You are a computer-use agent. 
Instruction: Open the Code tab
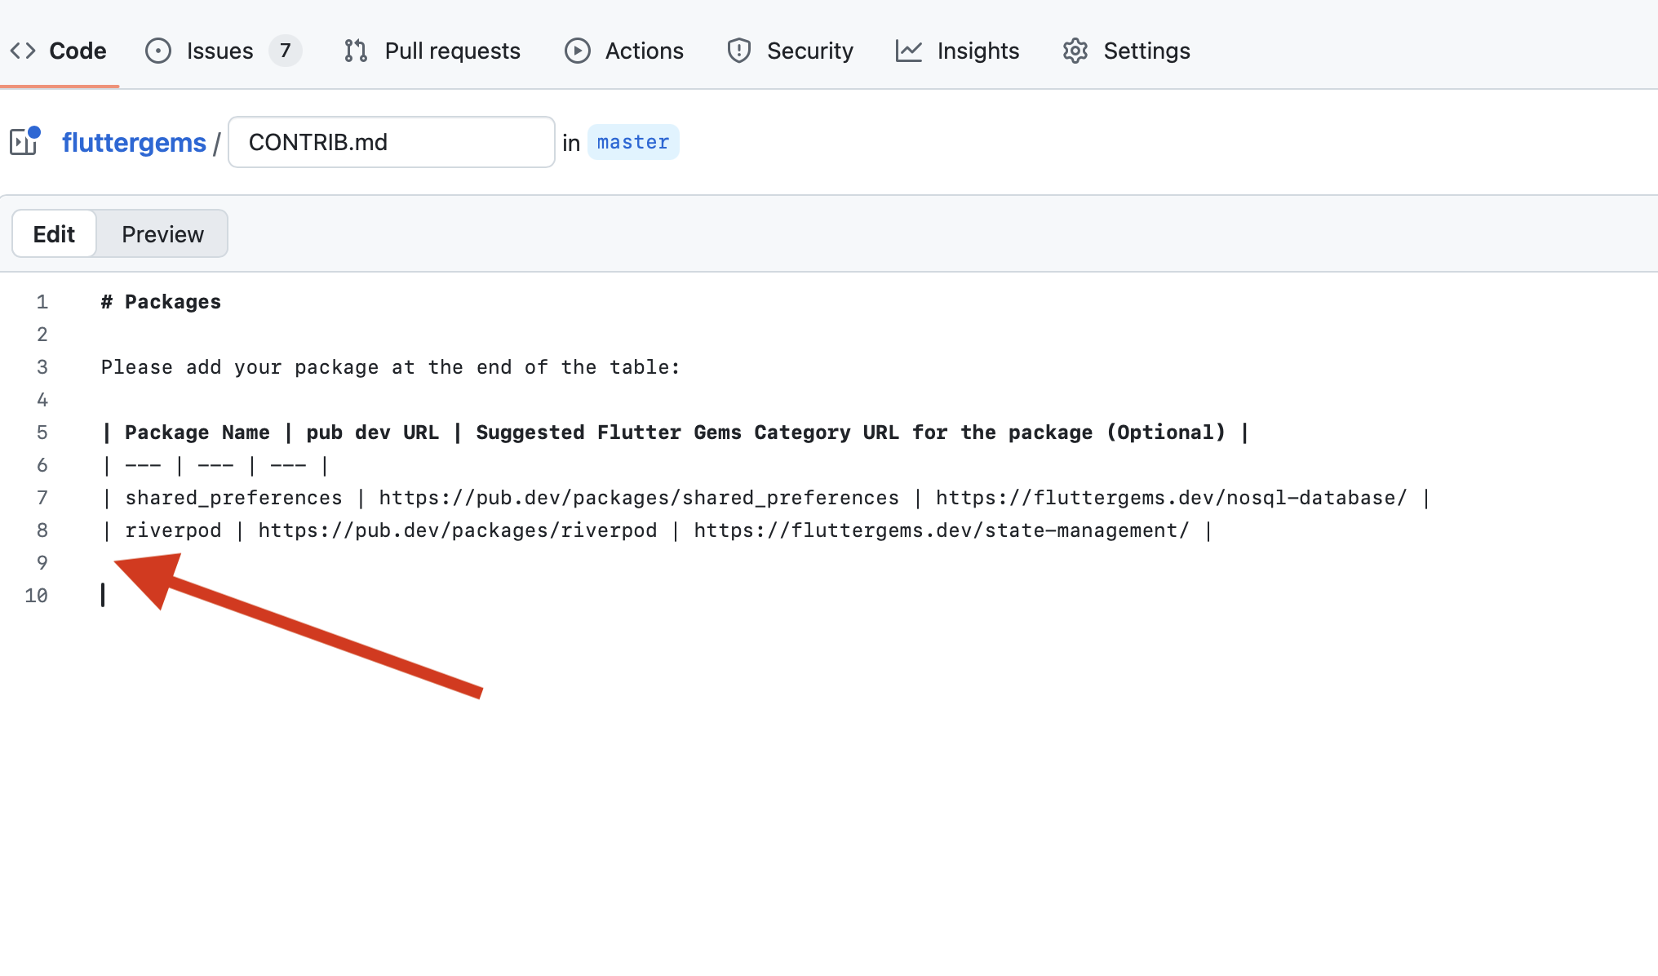[x=59, y=51]
